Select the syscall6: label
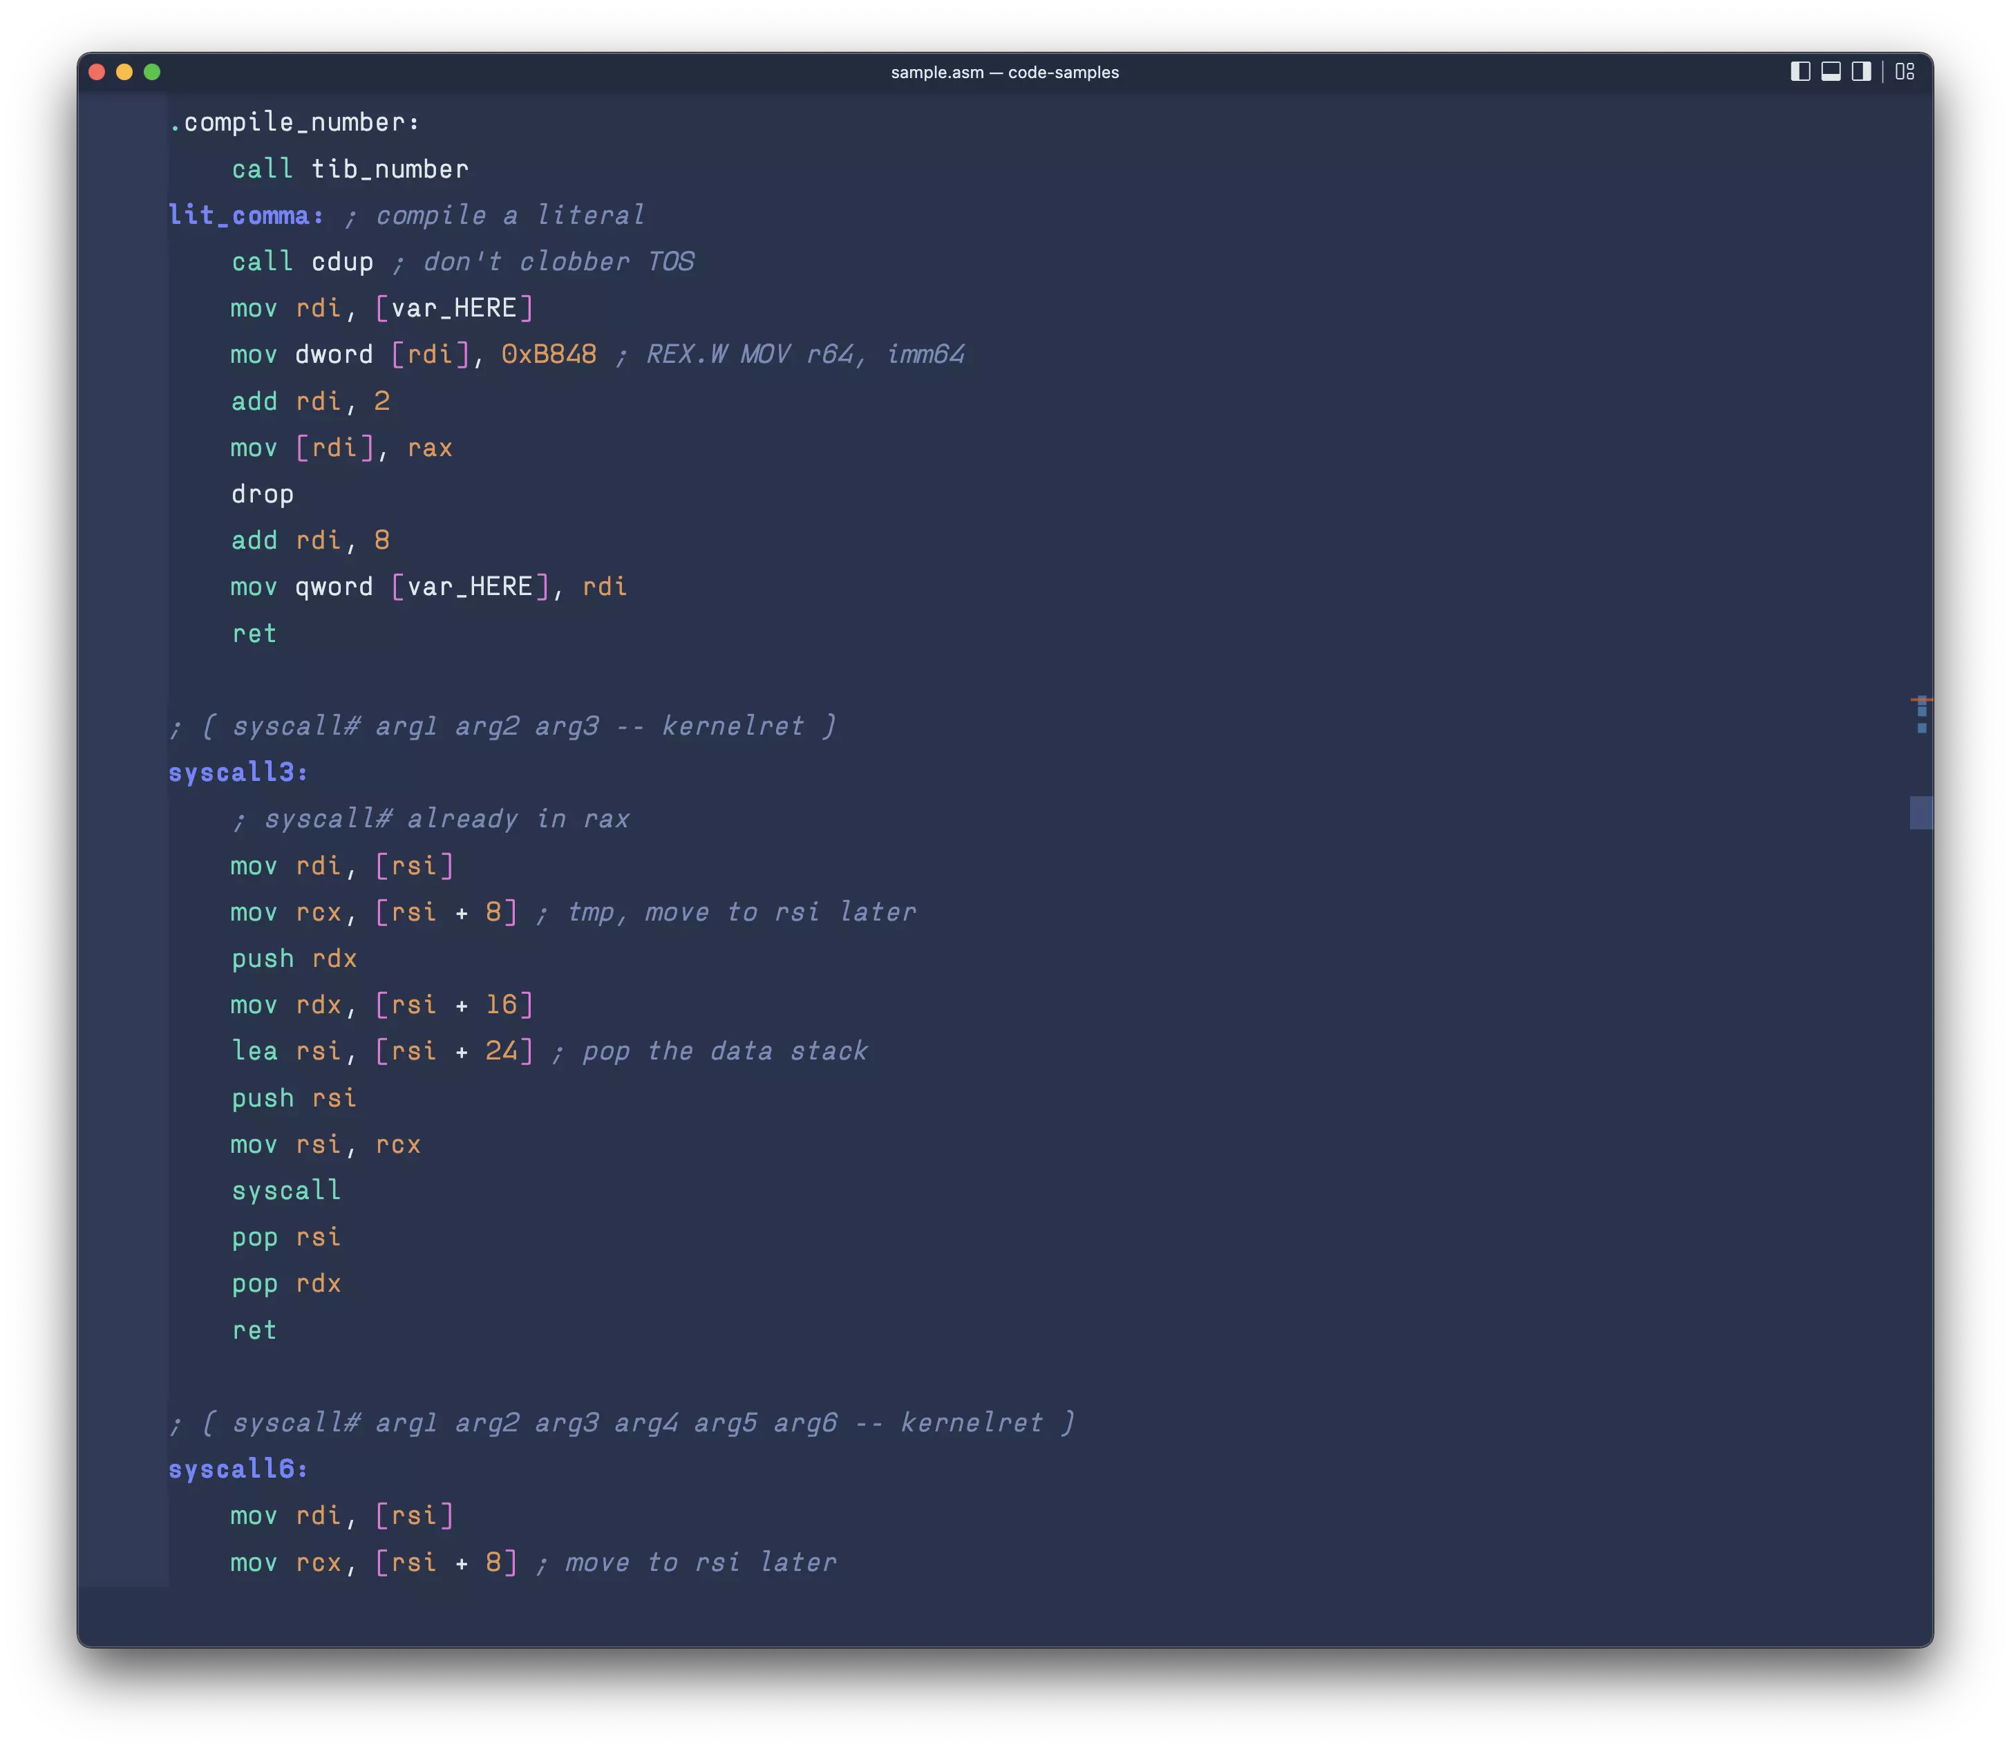Image resolution: width=2011 pixels, height=1750 pixels. (238, 1469)
